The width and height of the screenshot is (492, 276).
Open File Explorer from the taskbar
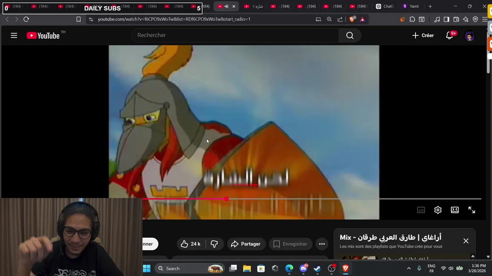[247, 268]
